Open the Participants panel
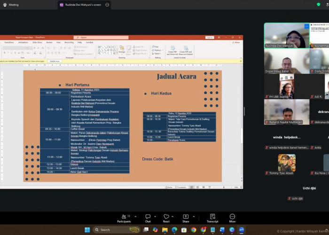329x235 pixels. [x=124, y=218]
